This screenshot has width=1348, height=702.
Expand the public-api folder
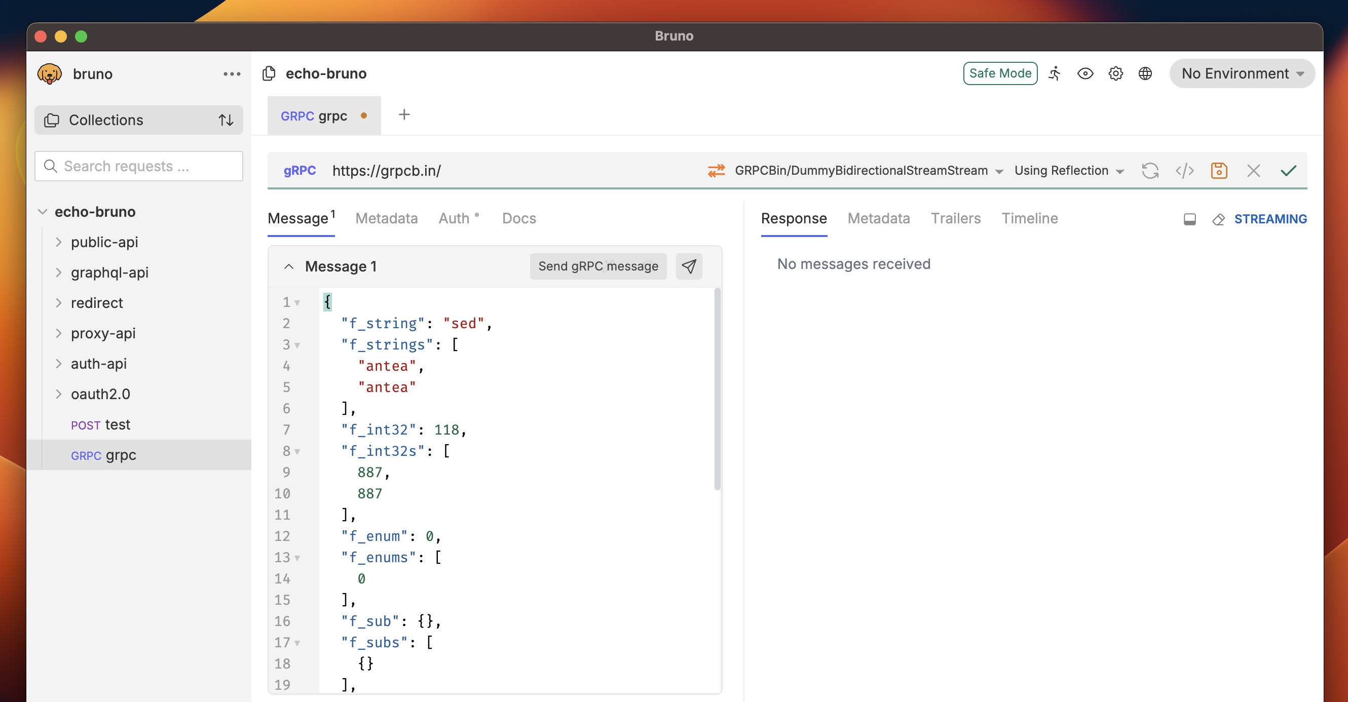(x=104, y=242)
